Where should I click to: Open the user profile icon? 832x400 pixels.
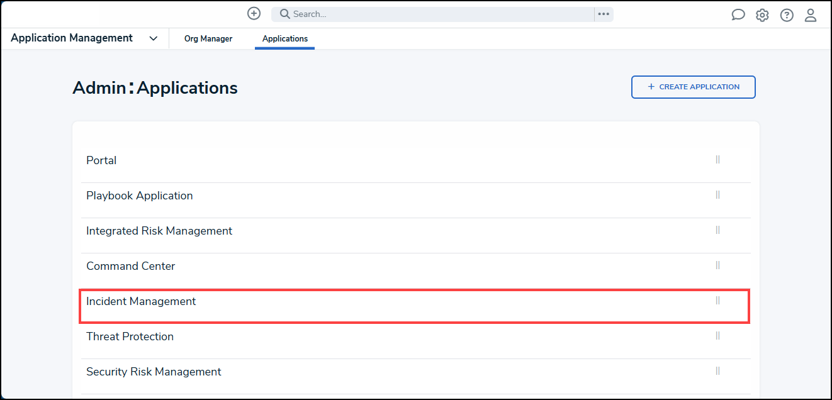click(811, 15)
